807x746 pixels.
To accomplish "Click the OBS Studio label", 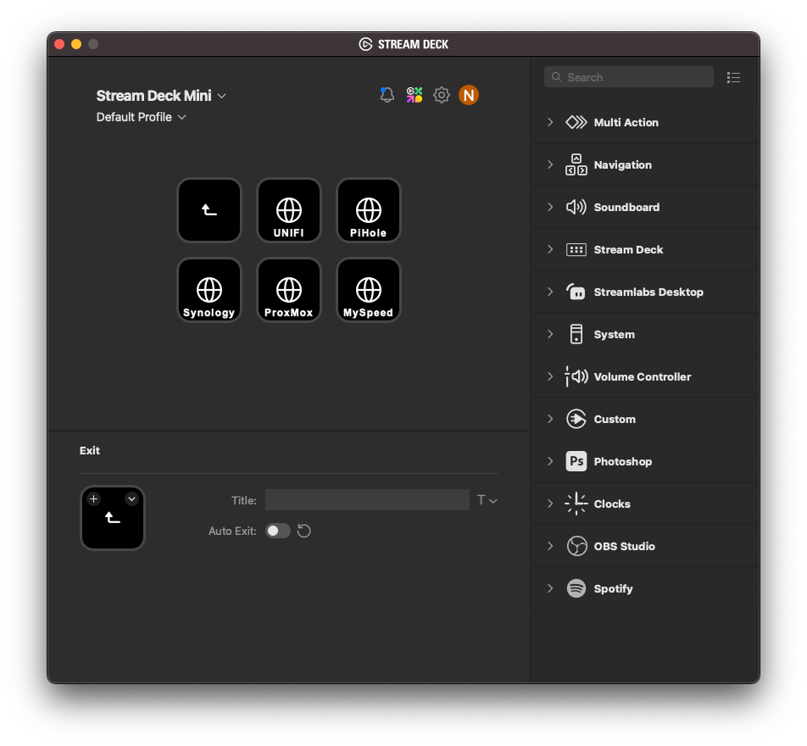I will tap(624, 546).
